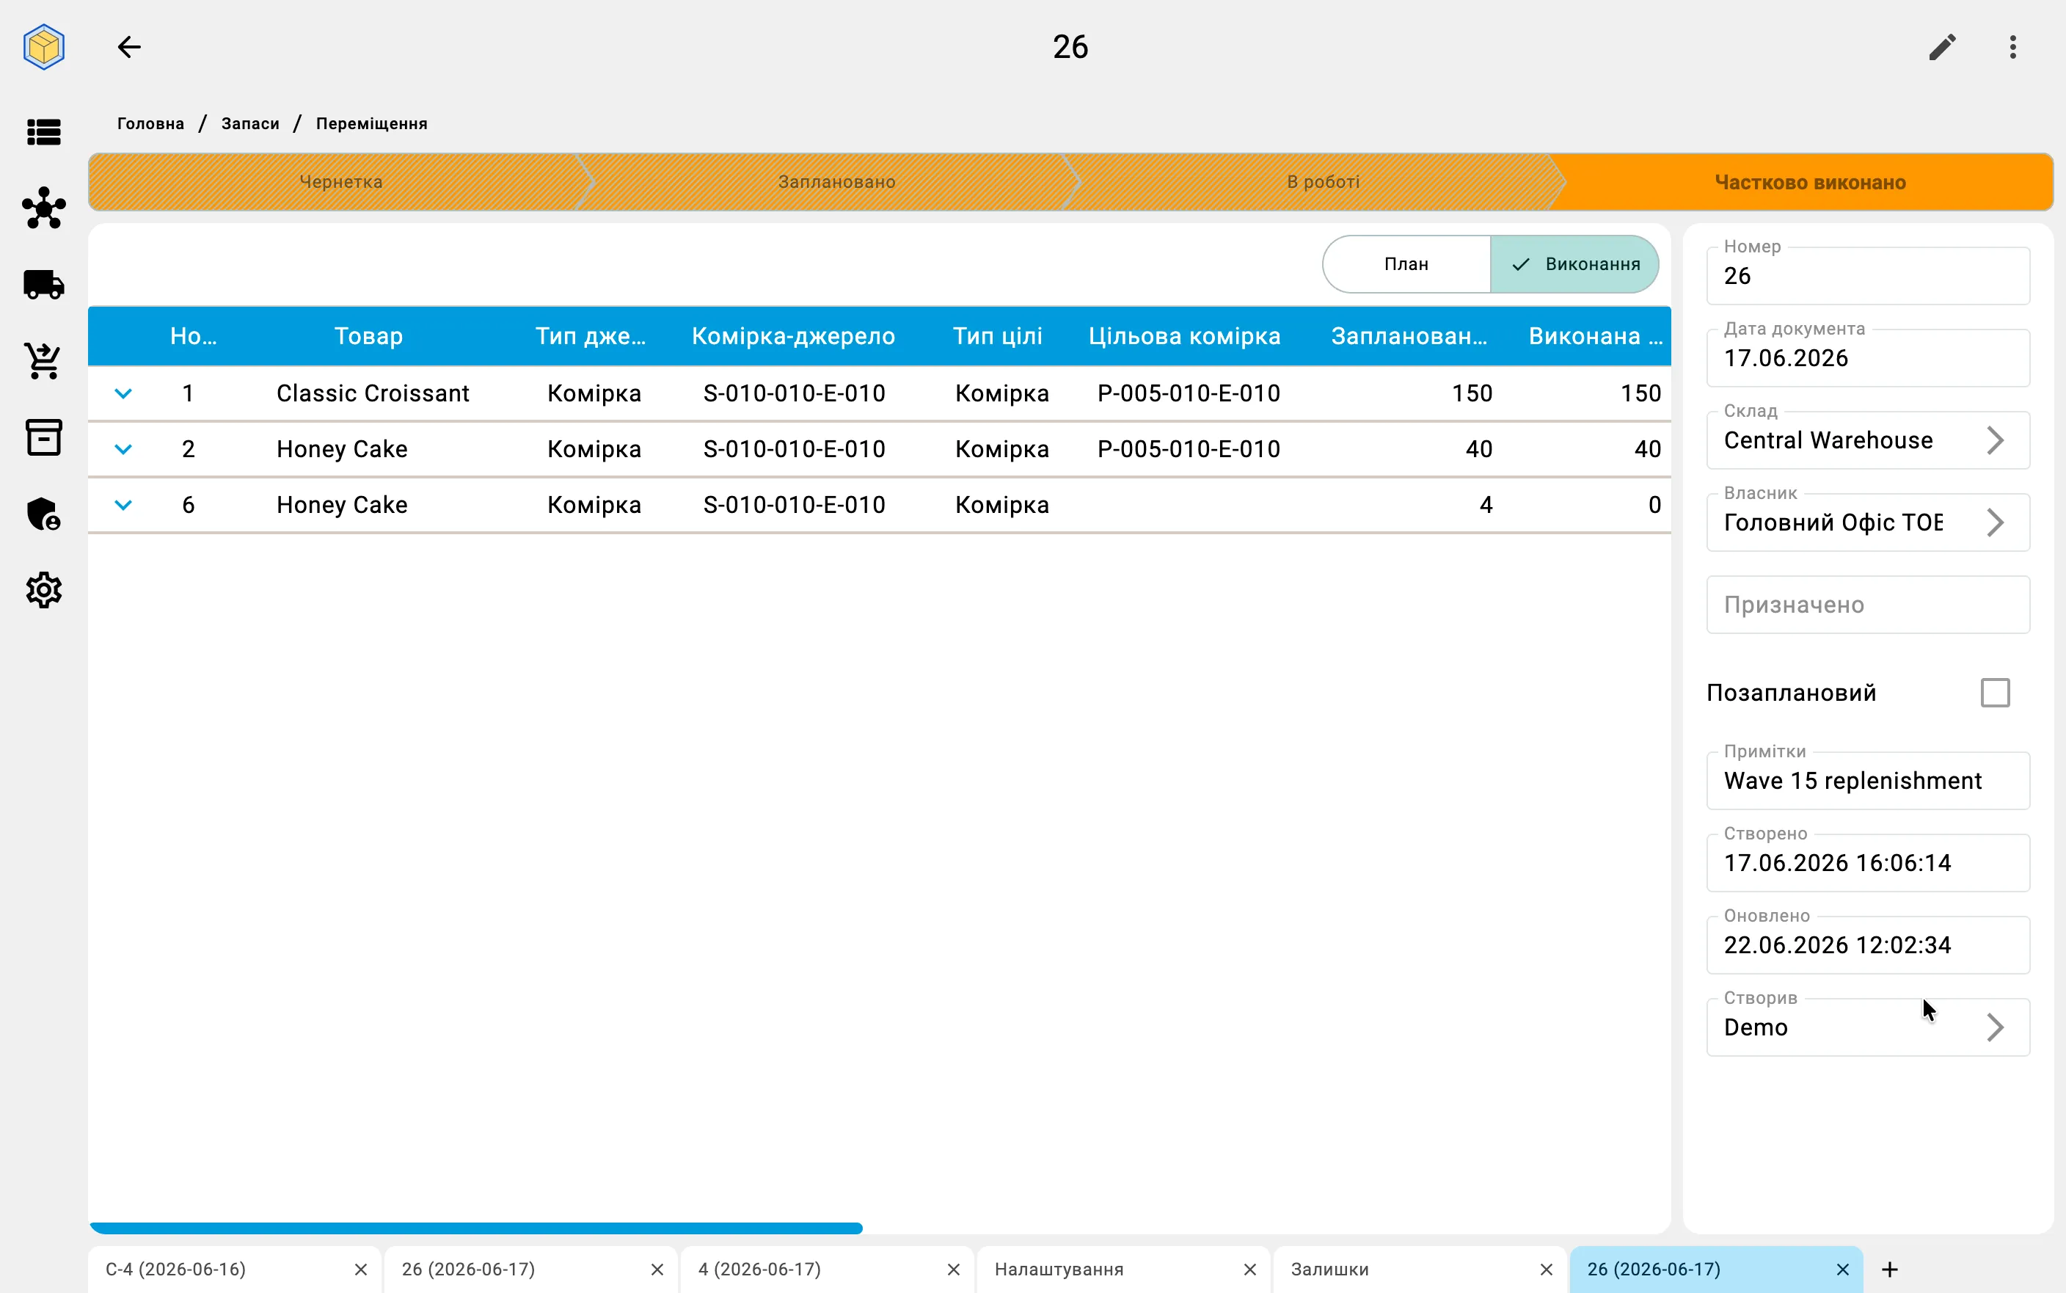Expand the Classic Croissant row

[x=123, y=393]
